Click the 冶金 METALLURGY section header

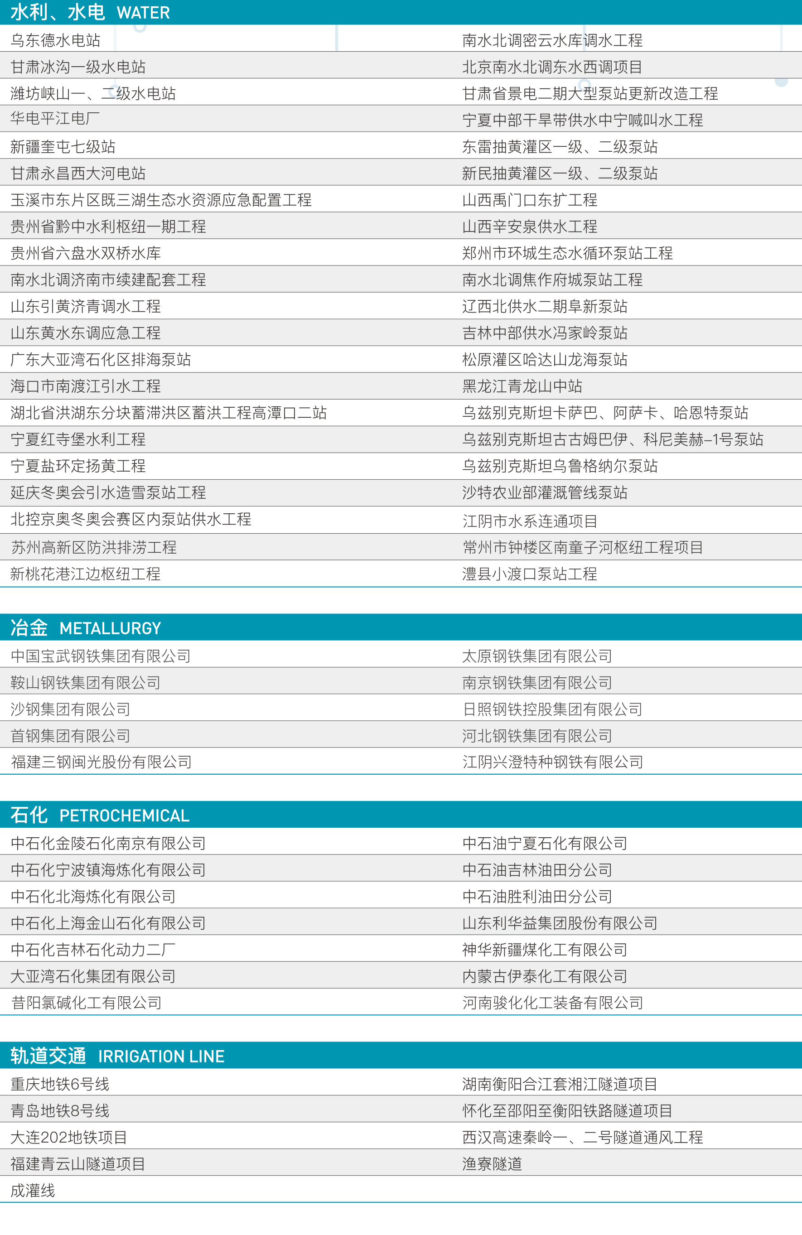(401, 627)
